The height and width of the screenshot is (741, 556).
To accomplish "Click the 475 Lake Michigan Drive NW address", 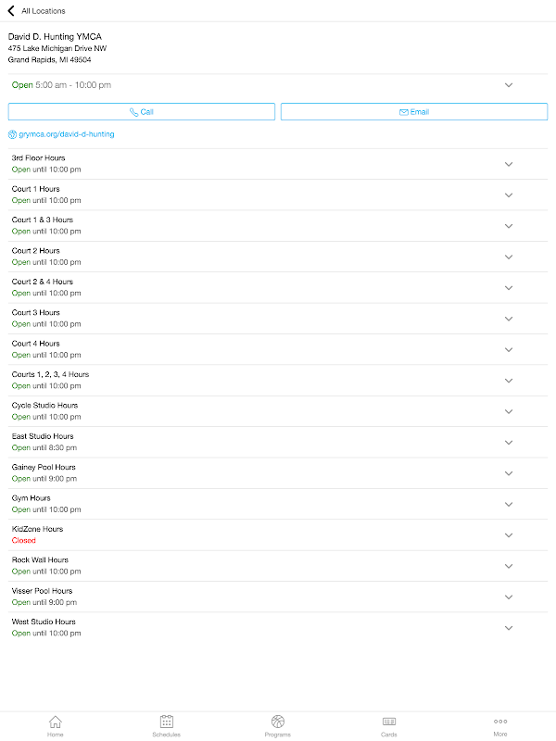I will [57, 48].
